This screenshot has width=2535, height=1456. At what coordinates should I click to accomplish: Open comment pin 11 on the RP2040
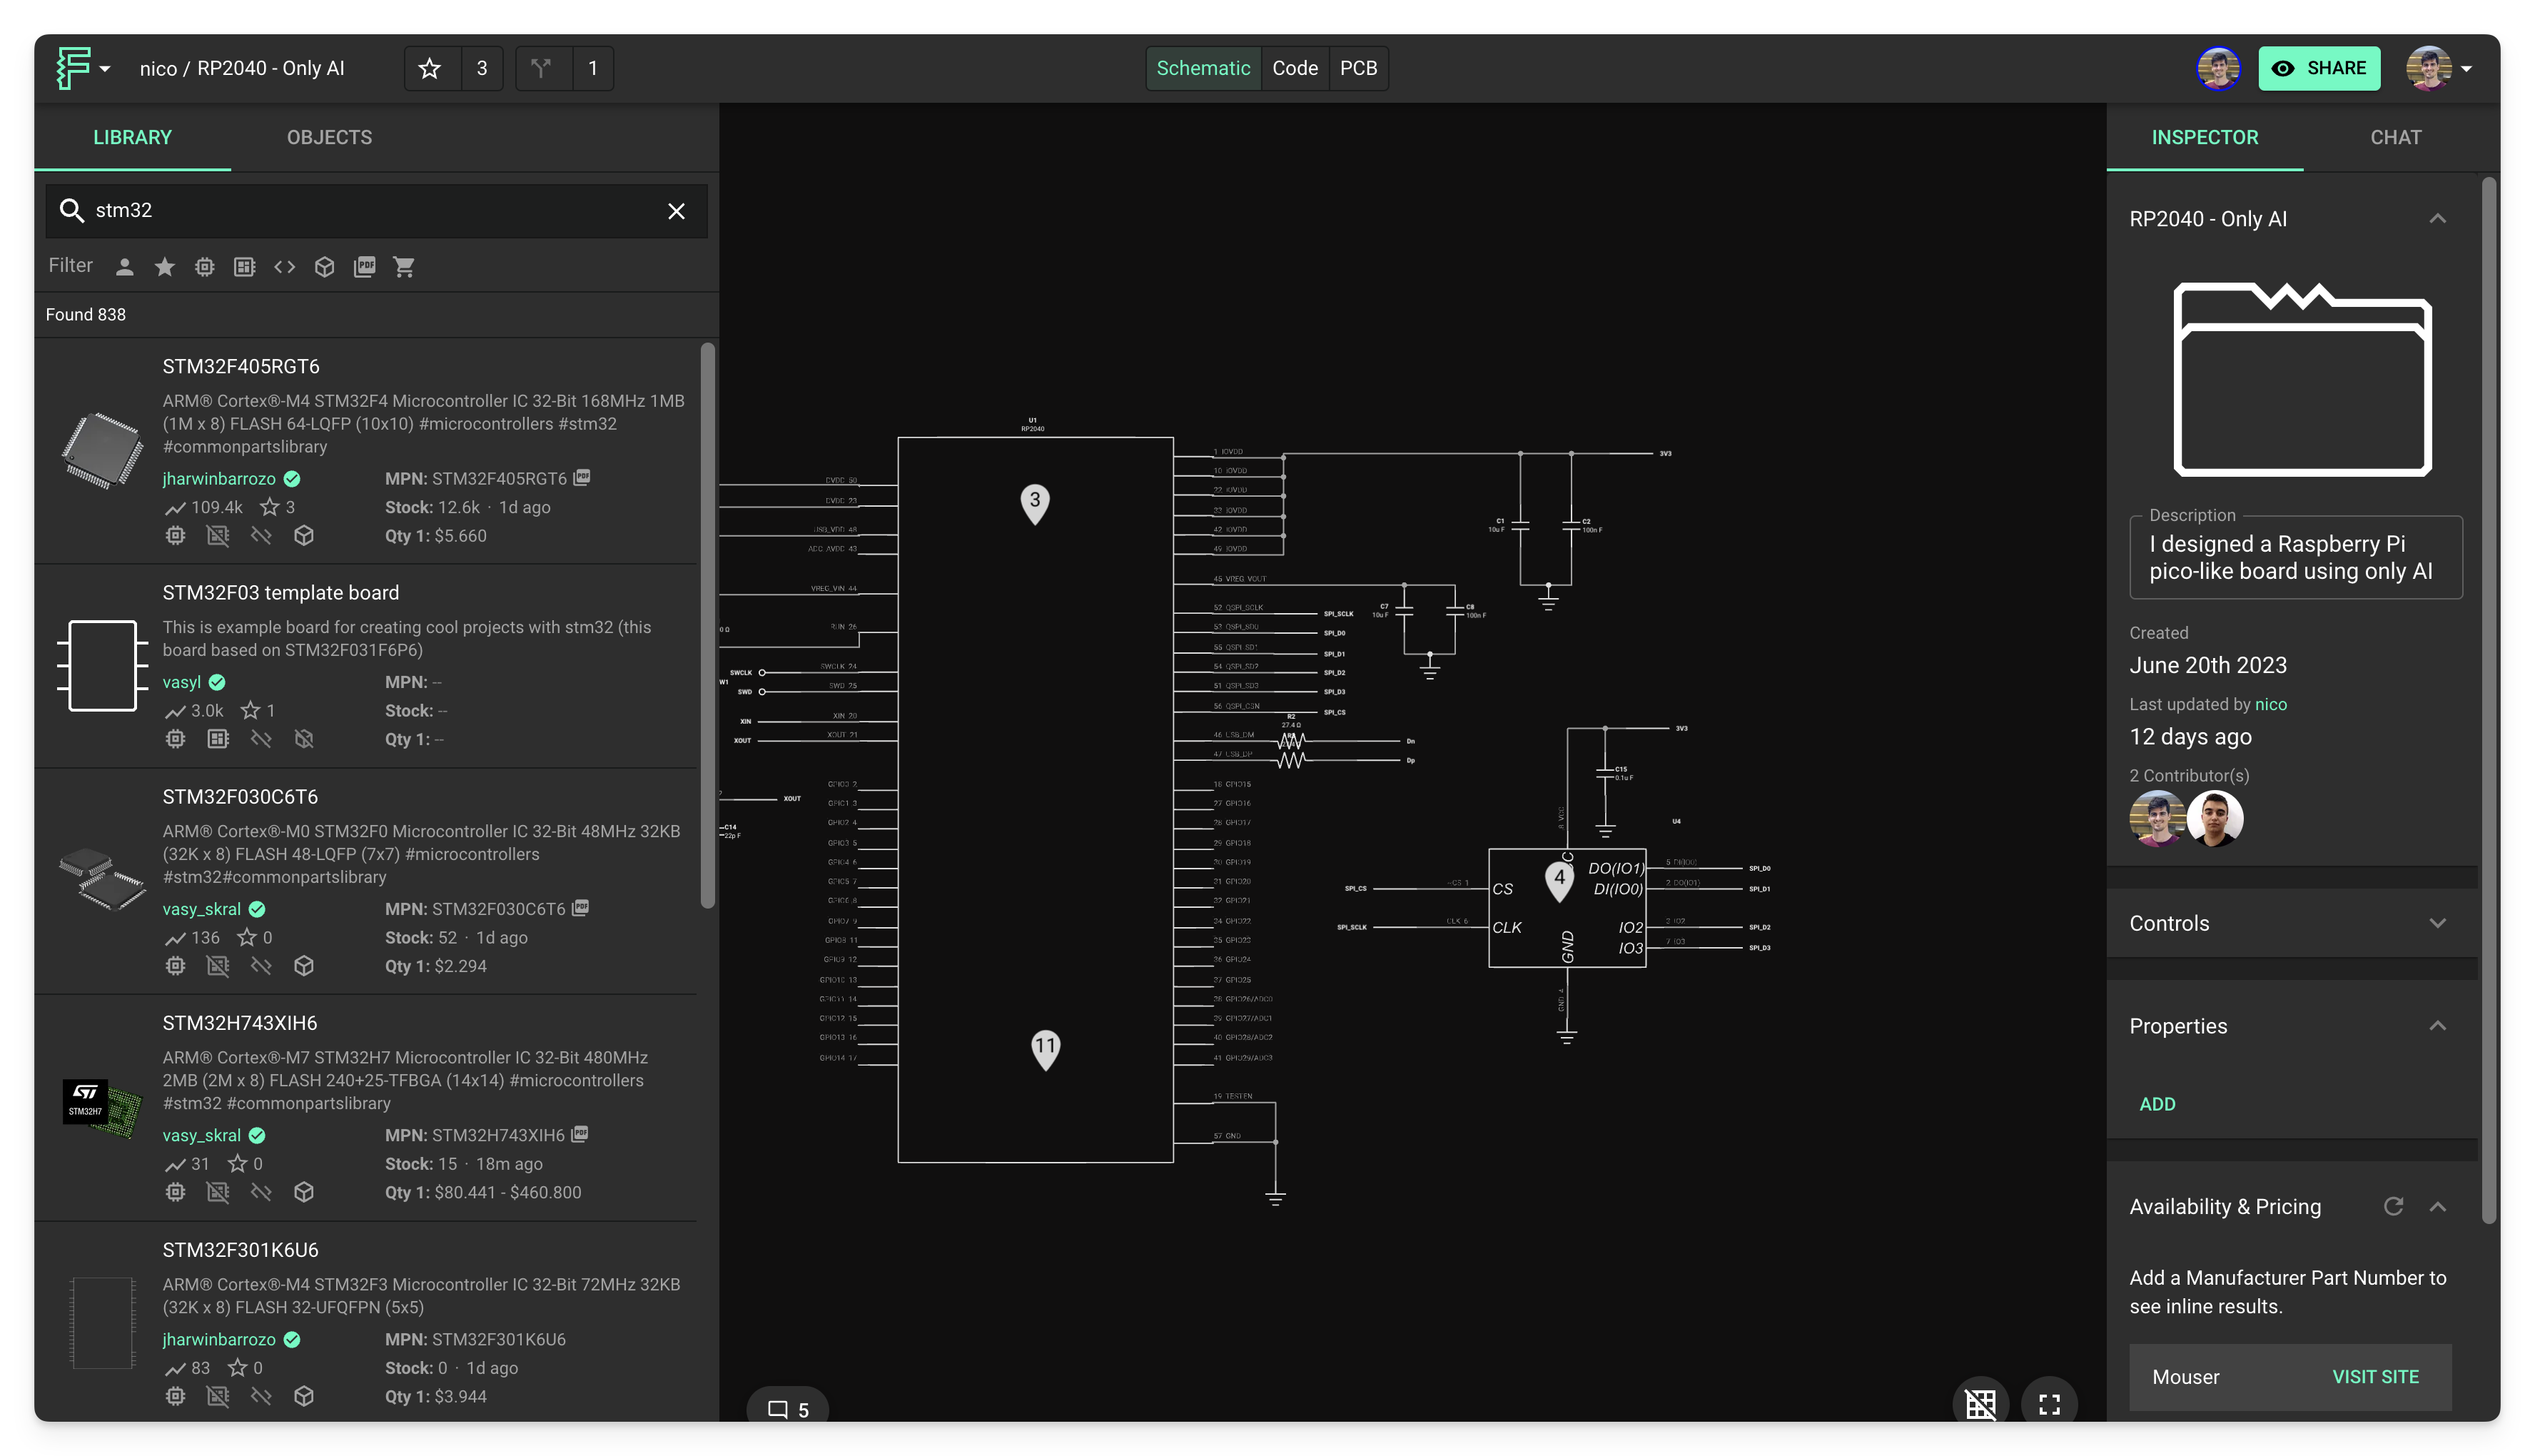(1045, 1049)
